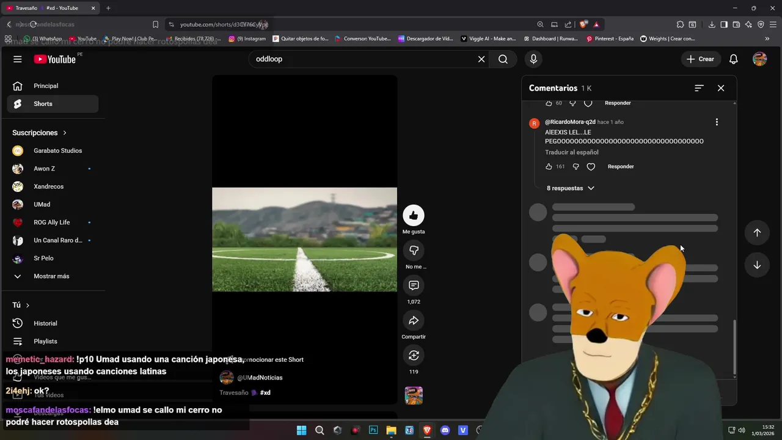
Task: Share the Short via Compartir
Action: [x=414, y=320]
